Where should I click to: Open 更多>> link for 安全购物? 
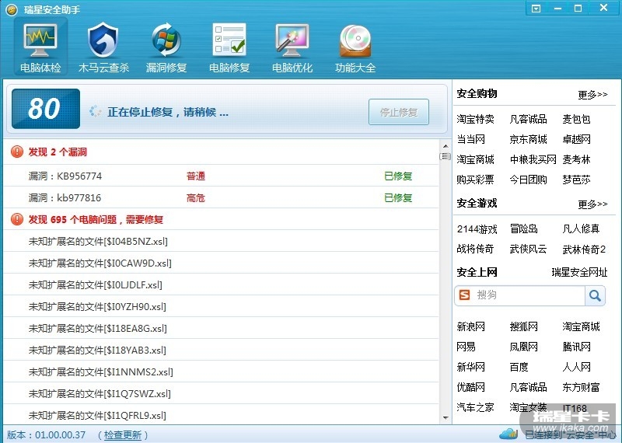(592, 94)
